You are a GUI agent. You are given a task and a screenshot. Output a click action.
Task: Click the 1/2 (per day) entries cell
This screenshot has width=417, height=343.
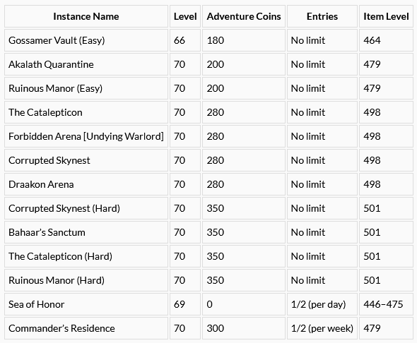click(x=322, y=304)
